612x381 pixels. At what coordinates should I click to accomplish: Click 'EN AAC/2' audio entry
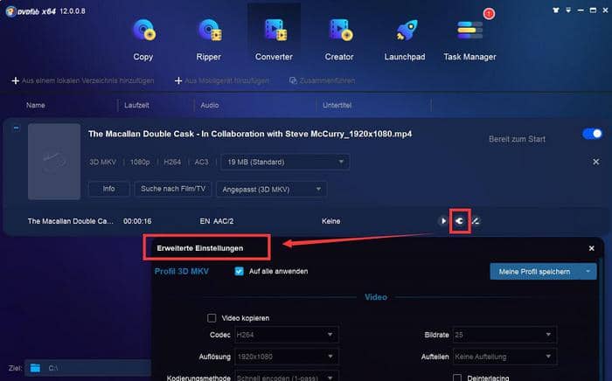(217, 221)
